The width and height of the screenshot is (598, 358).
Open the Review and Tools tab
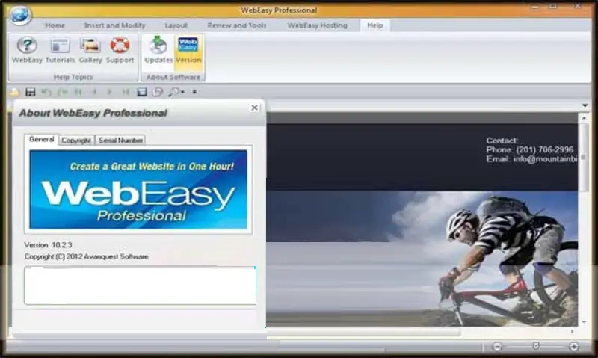pos(237,25)
